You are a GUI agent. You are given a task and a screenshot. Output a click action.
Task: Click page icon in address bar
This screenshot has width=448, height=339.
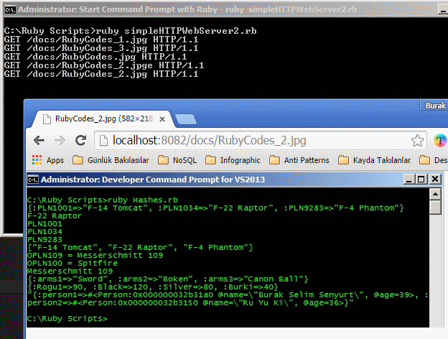(103, 140)
